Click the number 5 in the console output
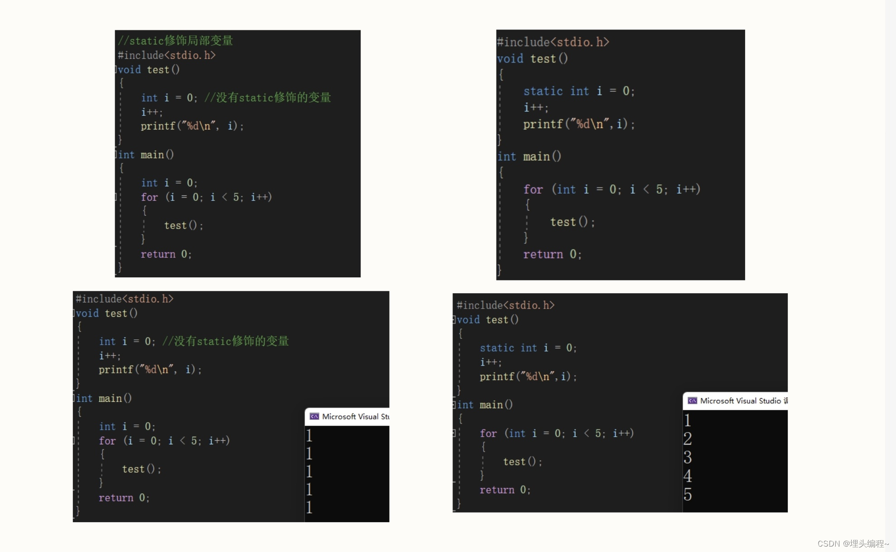This screenshot has height=552, width=896. click(688, 495)
